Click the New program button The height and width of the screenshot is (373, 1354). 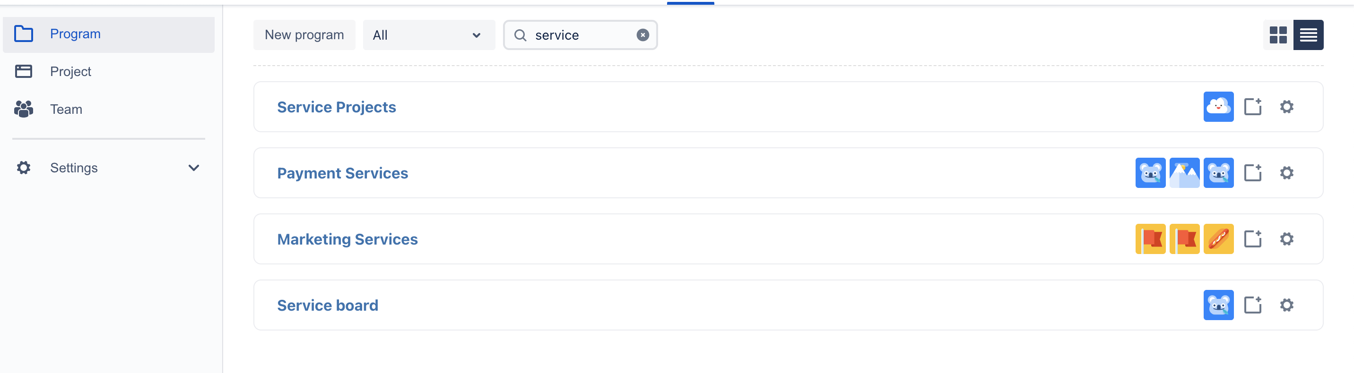304,35
